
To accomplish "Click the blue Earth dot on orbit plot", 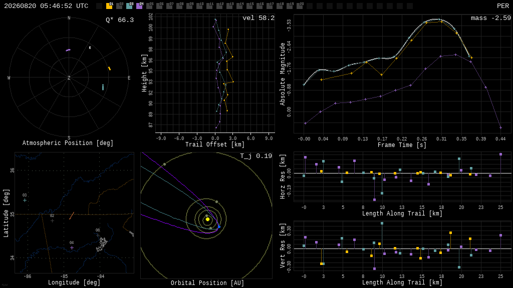I will click(219, 226).
